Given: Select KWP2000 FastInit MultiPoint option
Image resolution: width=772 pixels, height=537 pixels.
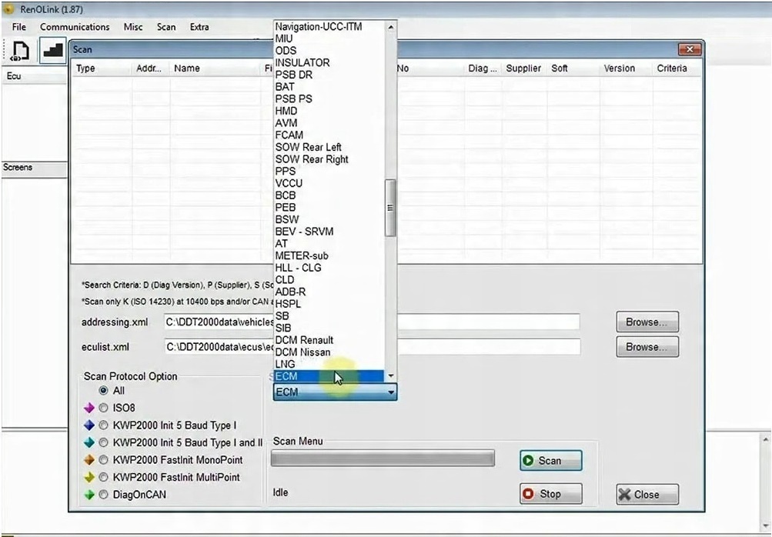Looking at the screenshot, I should tap(103, 477).
